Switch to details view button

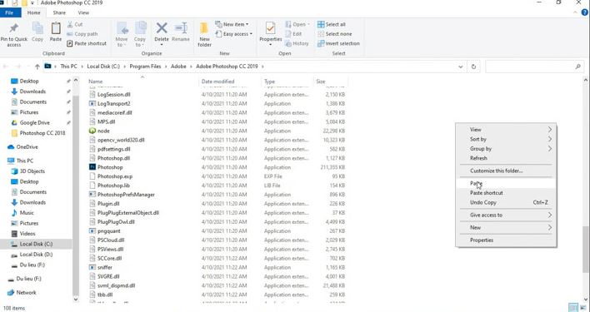click(573, 308)
